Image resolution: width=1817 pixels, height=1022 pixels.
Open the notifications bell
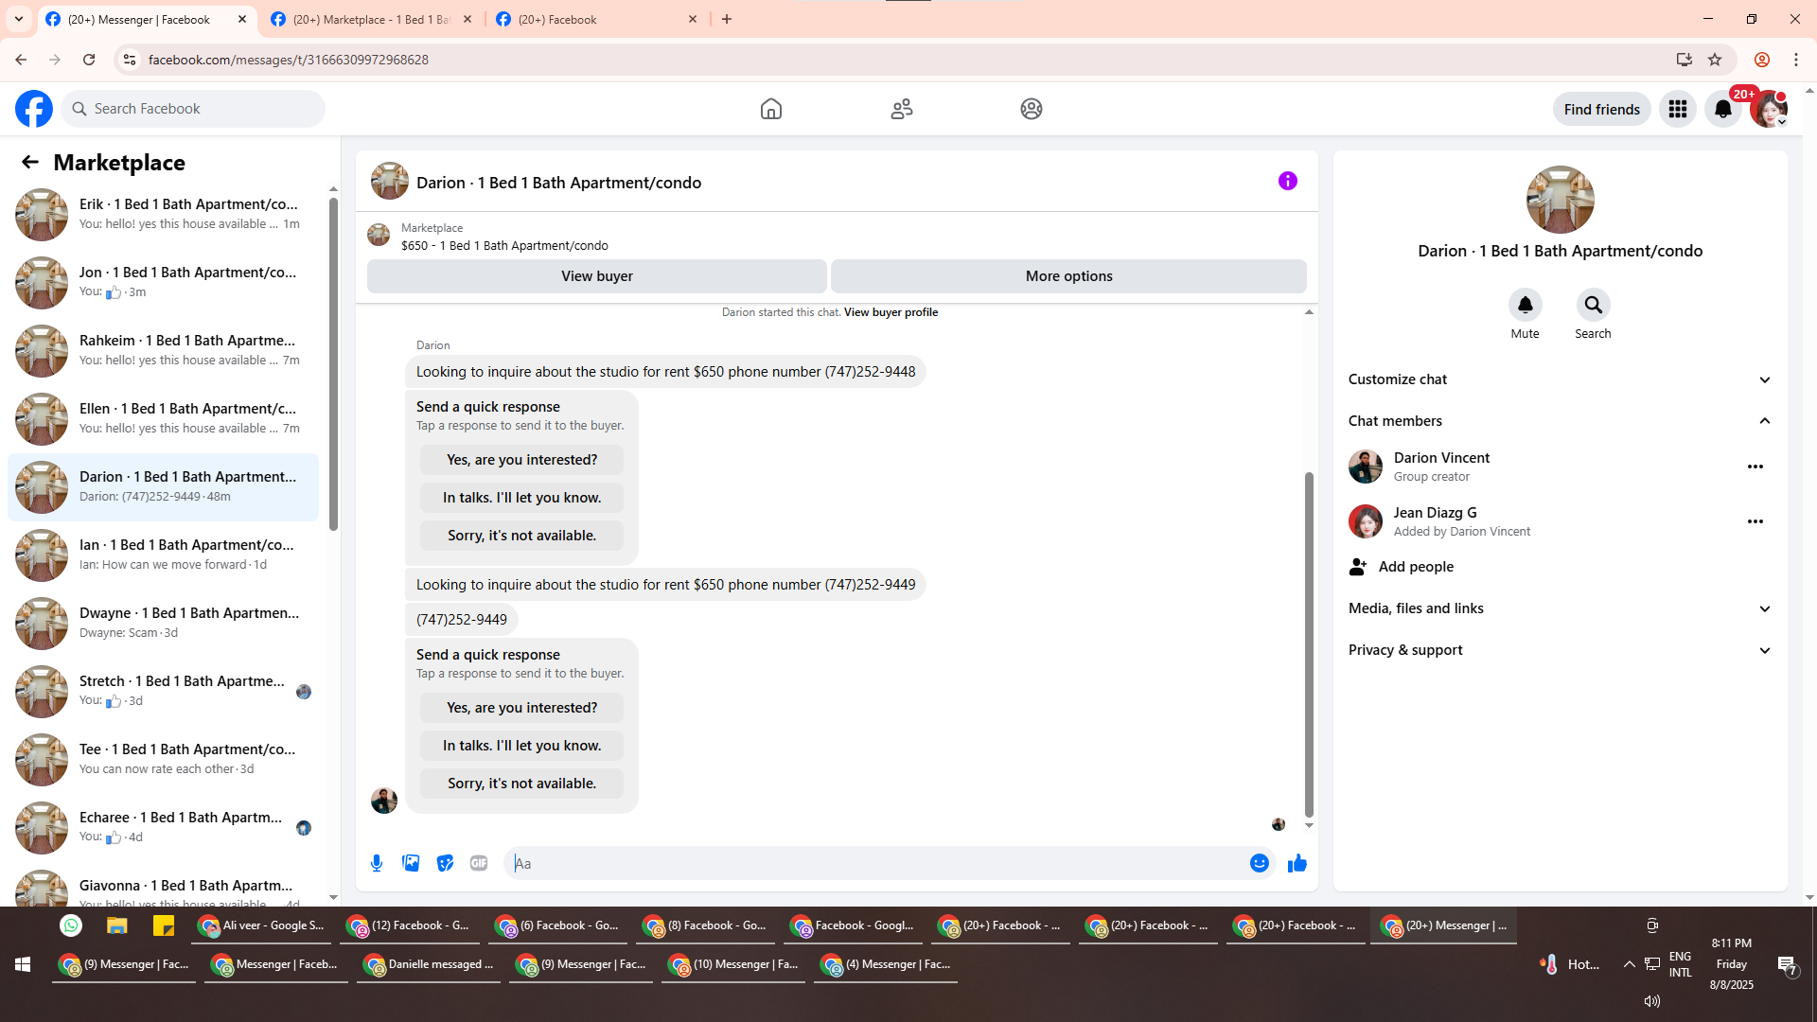pyautogui.click(x=1722, y=109)
